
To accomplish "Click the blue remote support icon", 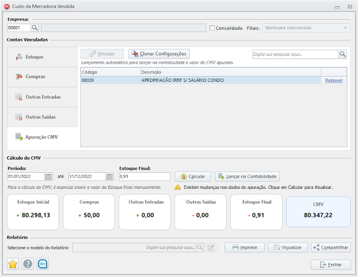I will click(x=43, y=264).
